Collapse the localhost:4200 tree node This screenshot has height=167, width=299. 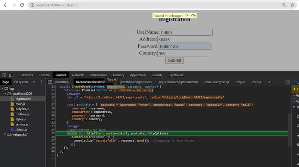pyautogui.click(x=5, y=94)
